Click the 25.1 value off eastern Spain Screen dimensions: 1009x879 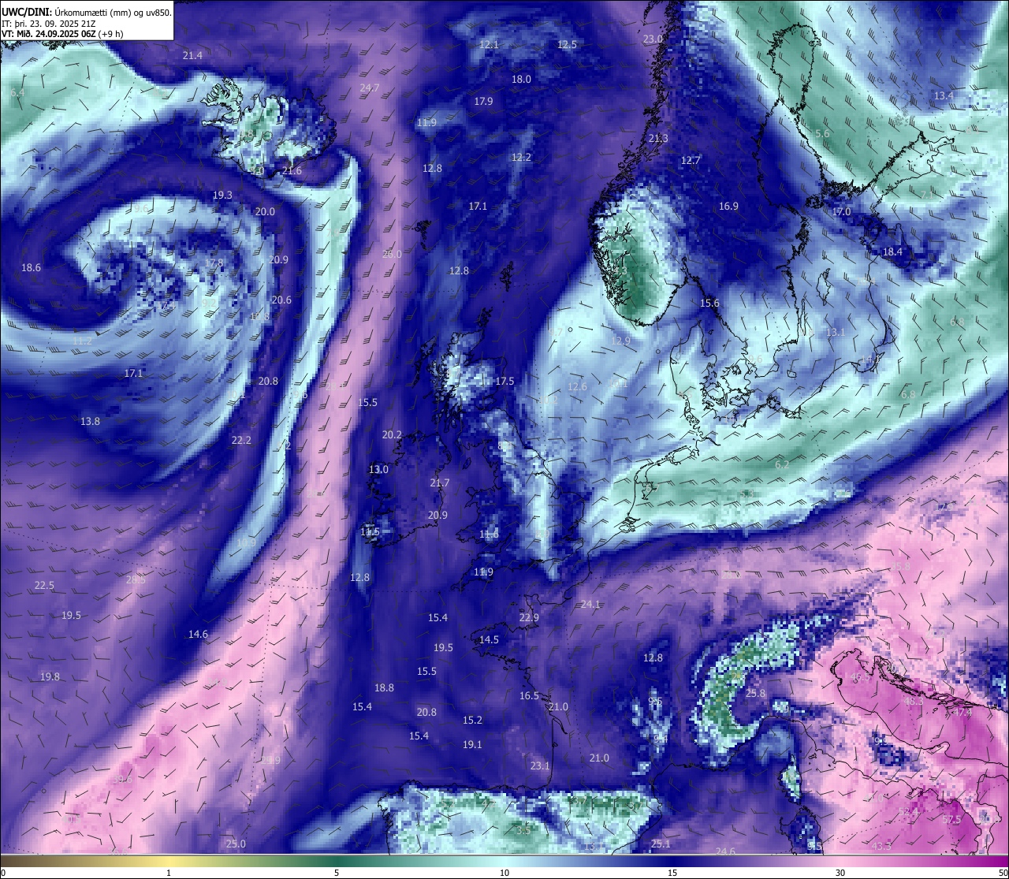661,844
